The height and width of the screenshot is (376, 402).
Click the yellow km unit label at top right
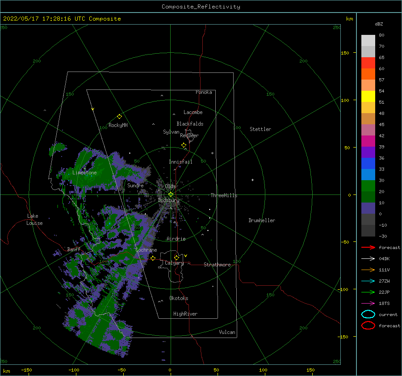point(349,19)
